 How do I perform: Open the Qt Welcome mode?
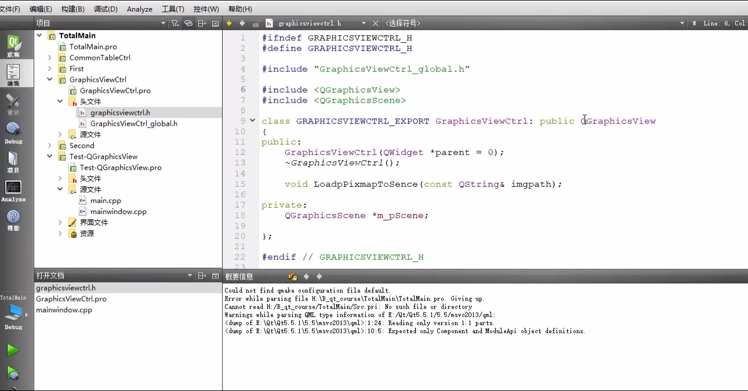[x=13, y=45]
